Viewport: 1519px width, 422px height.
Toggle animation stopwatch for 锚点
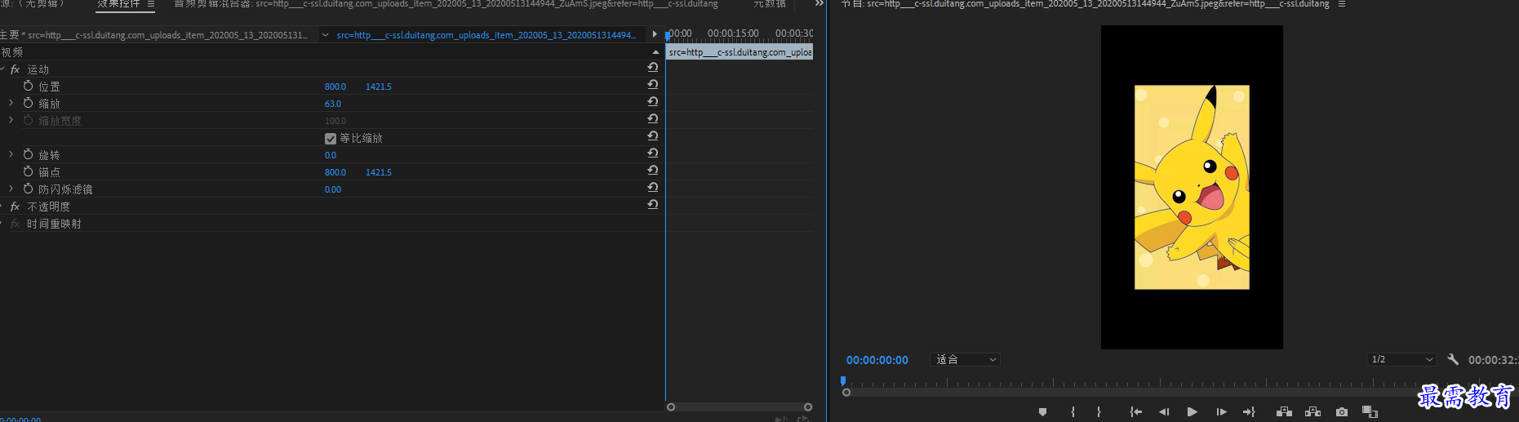(x=29, y=171)
